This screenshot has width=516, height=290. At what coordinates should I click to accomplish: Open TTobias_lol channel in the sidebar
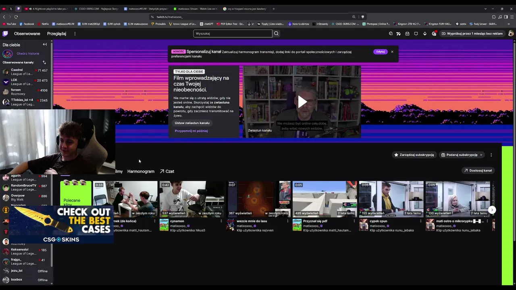pyautogui.click(x=25, y=102)
